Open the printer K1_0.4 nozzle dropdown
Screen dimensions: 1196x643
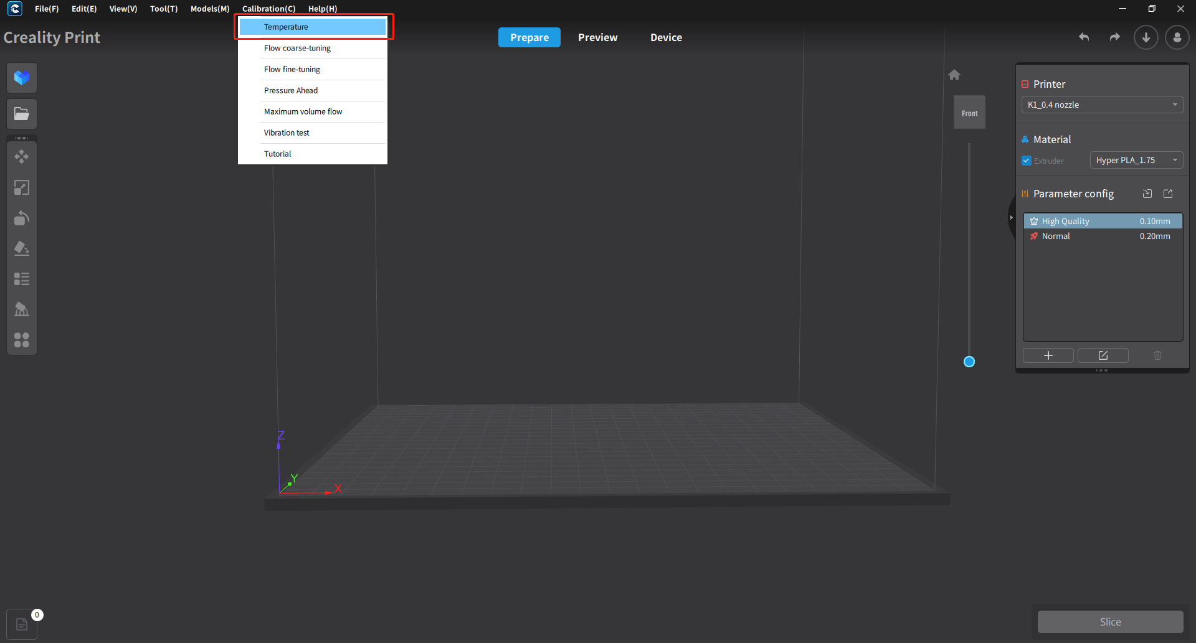tap(1103, 105)
